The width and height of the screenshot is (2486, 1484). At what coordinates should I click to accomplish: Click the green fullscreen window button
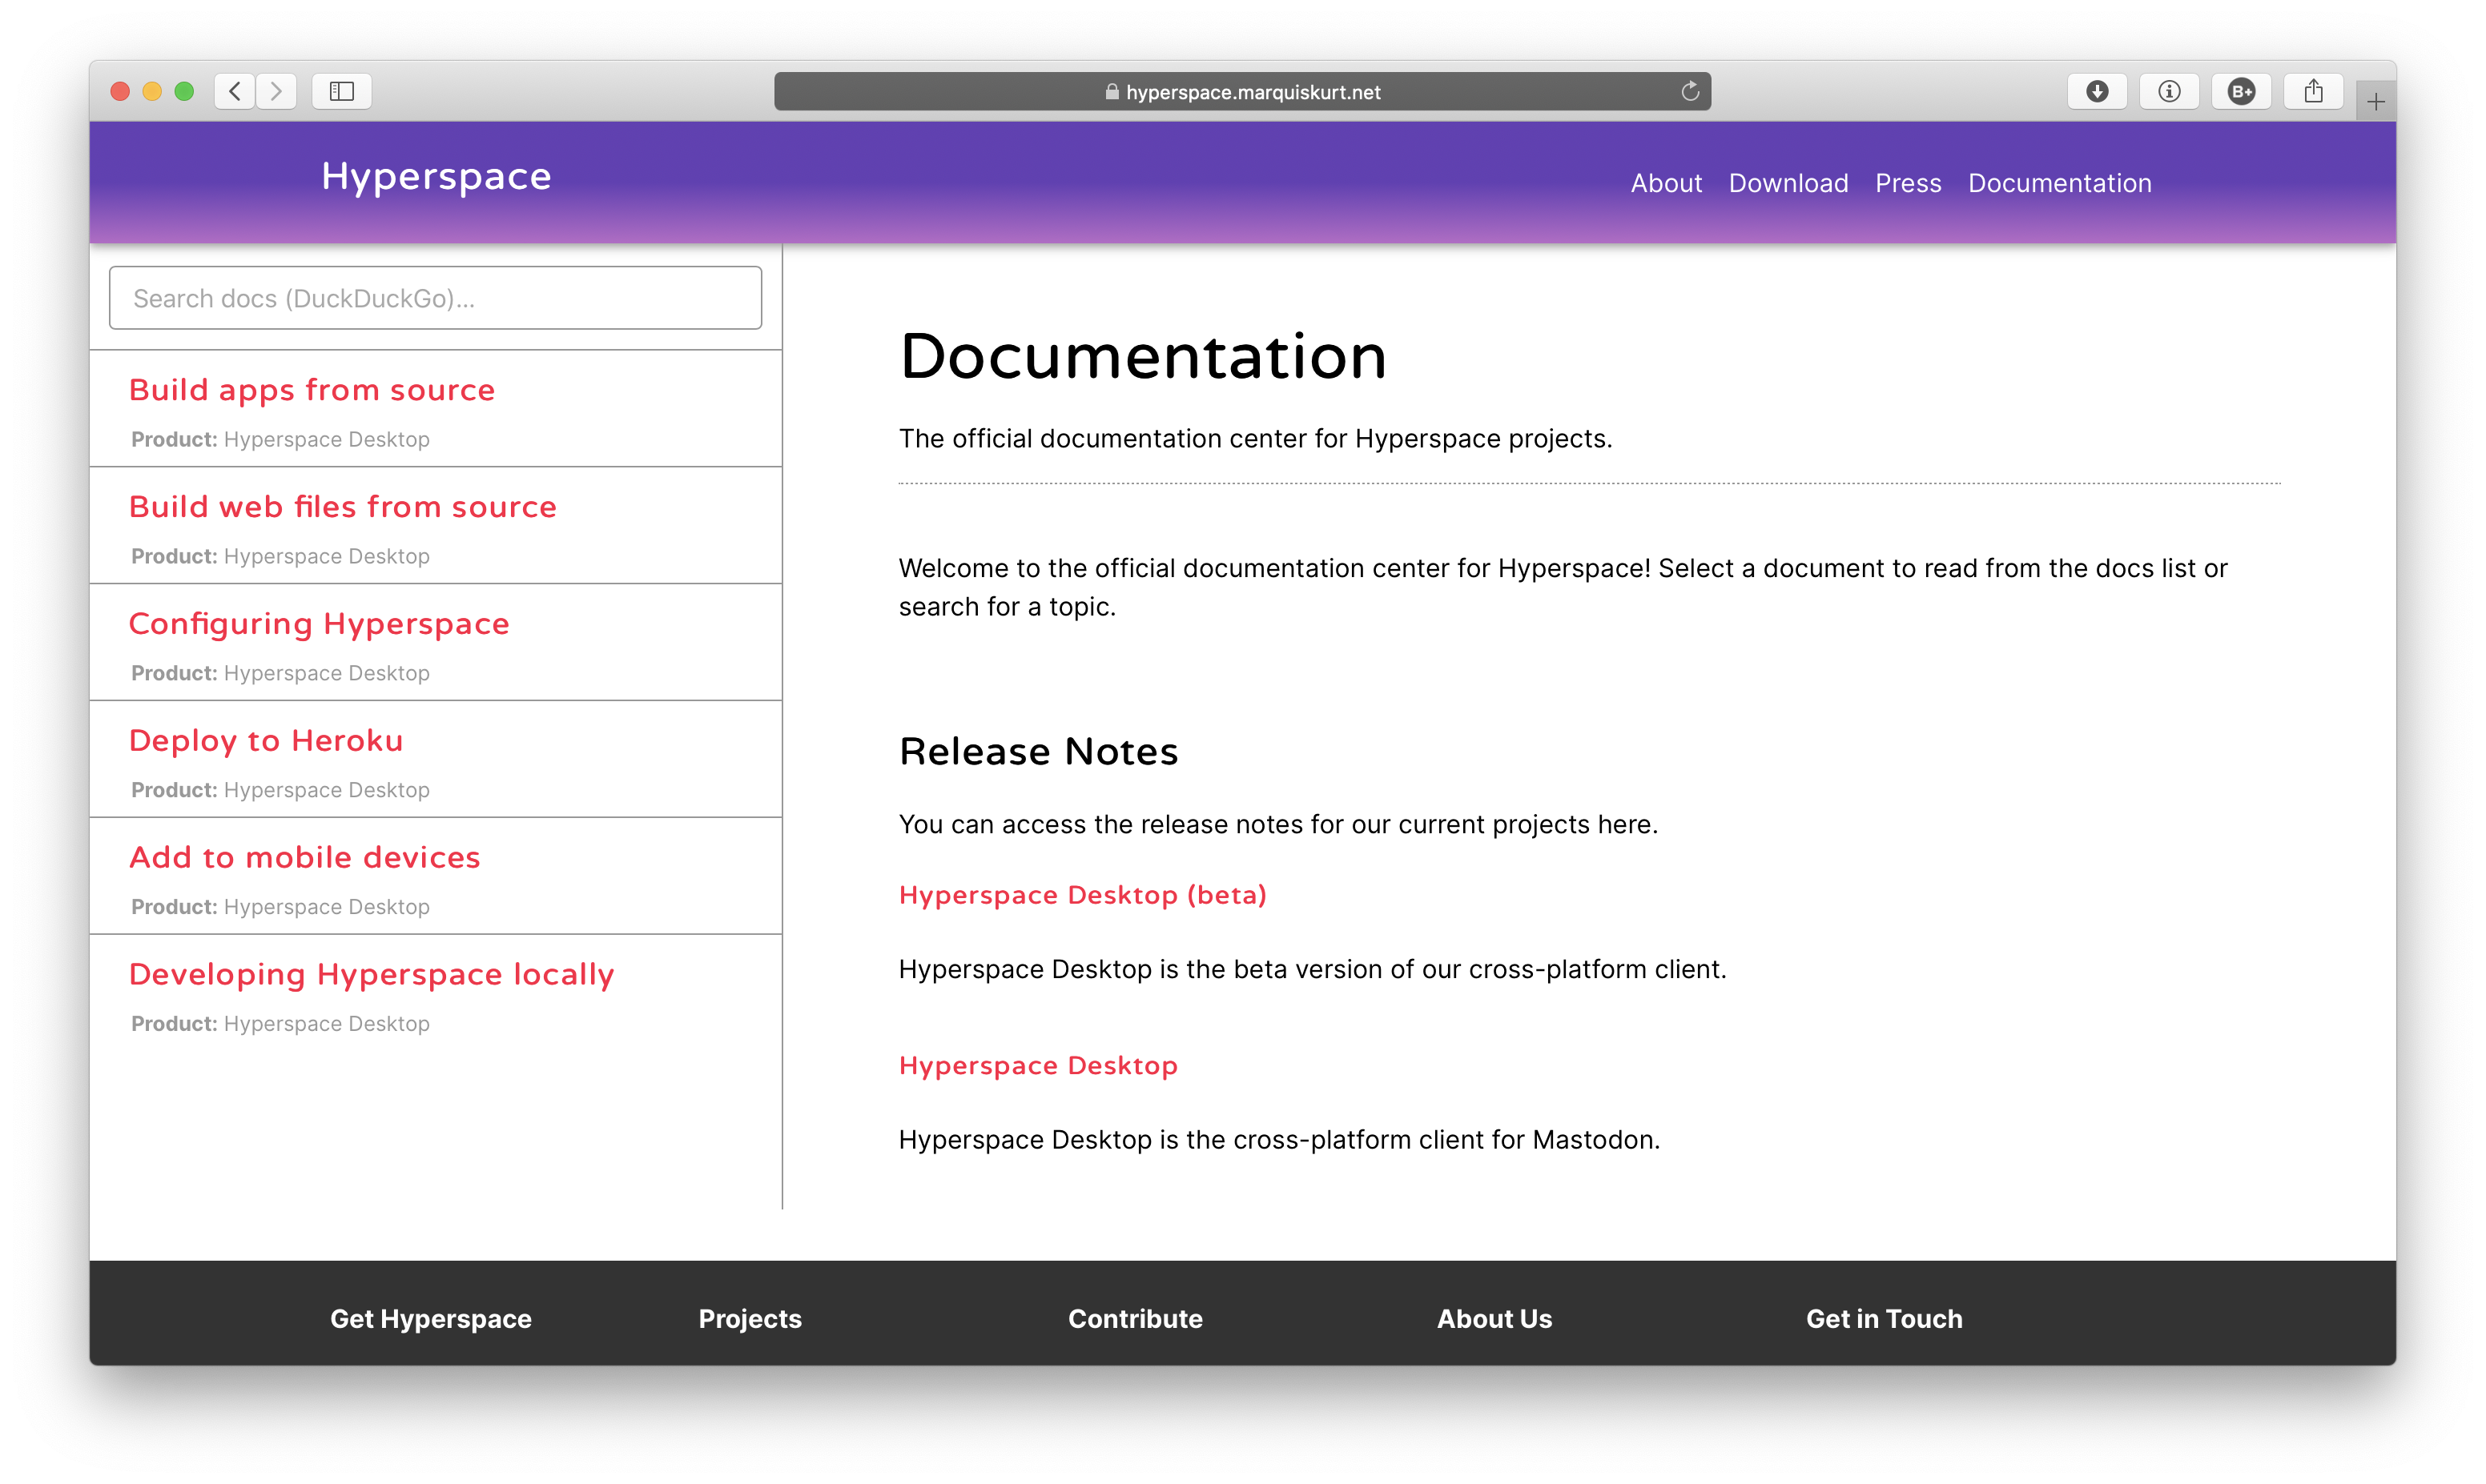click(184, 91)
